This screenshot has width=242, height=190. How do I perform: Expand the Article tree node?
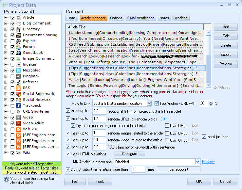tap(6, 17)
